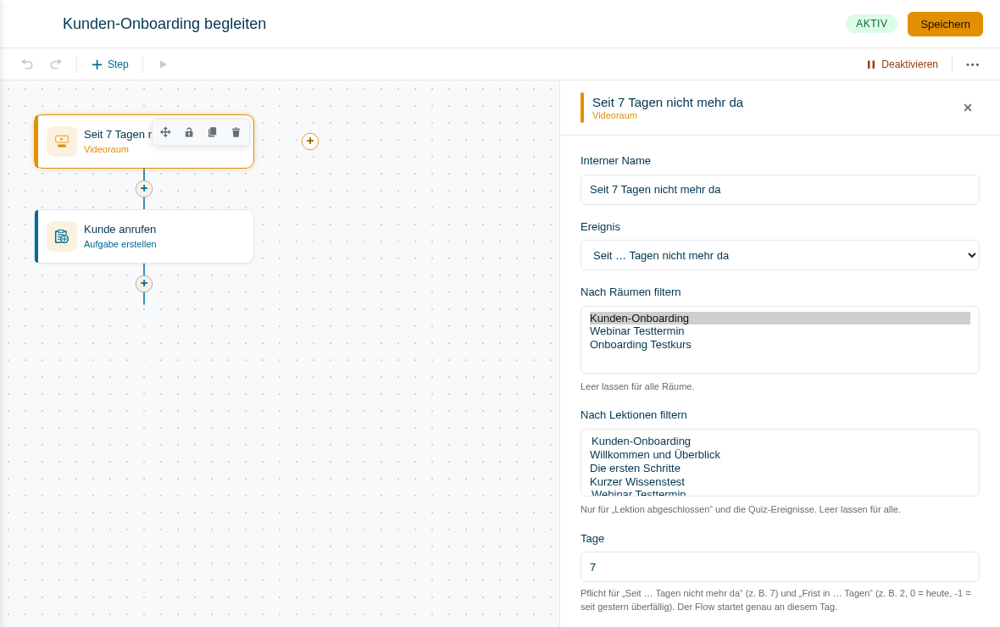Click the Aufgabe erstellen subtitle
This screenshot has height=627, width=1000.
coord(119,244)
